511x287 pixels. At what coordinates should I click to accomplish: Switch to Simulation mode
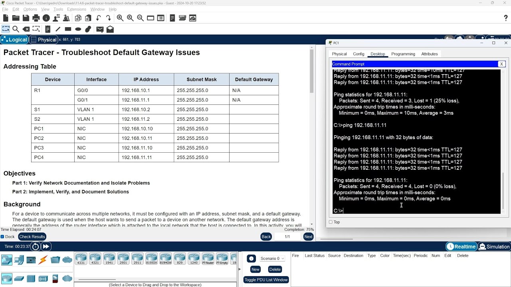(x=494, y=246)
